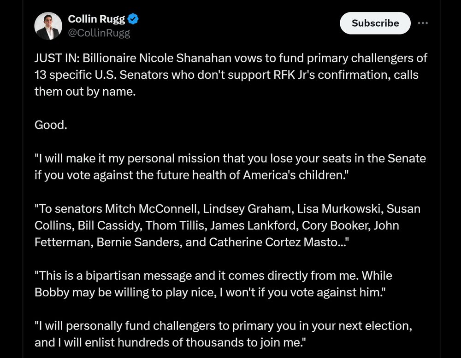This screenshot has height=358, width=461.
Task: Click the Collin Rugg display name
Action: coord(96,19)
